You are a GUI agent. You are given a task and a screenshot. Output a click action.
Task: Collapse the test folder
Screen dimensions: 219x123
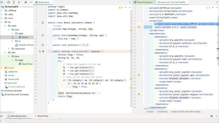5,52
